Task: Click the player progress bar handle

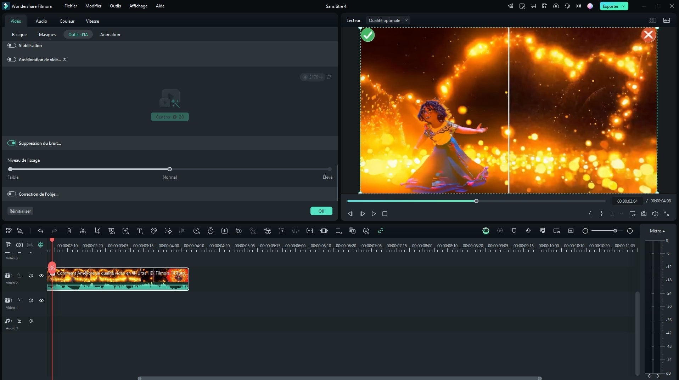Action: (x=476, y=201)
